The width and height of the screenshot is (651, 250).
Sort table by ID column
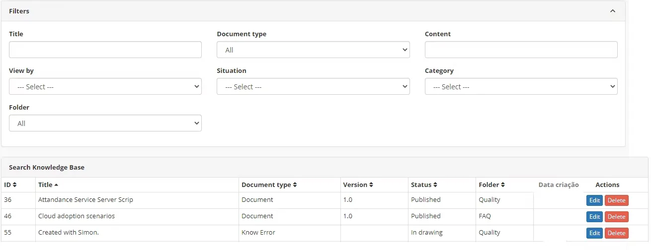tap(10, 185)
